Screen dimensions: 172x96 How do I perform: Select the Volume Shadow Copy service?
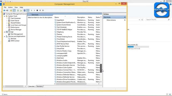coord(77,51)
